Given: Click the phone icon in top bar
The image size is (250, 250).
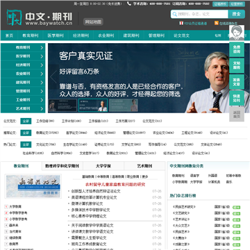Looking at the screenshot, I should click(129, 3).
